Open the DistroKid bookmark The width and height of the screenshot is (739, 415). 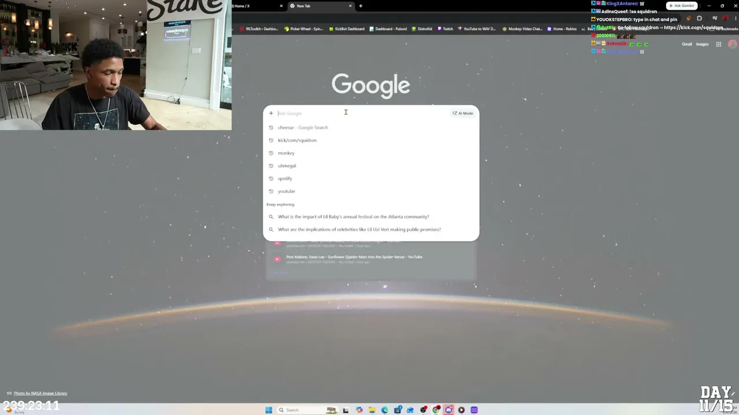tap(421, 29)
